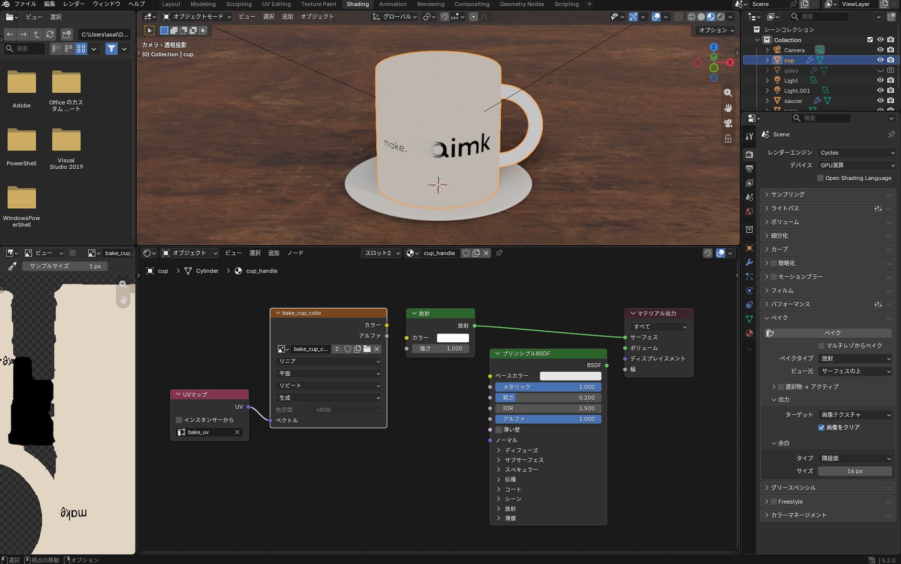The height and width of the screenshot is (564, 901).
Task: Click the file browser refresh icon
Action: coord(50,35)
